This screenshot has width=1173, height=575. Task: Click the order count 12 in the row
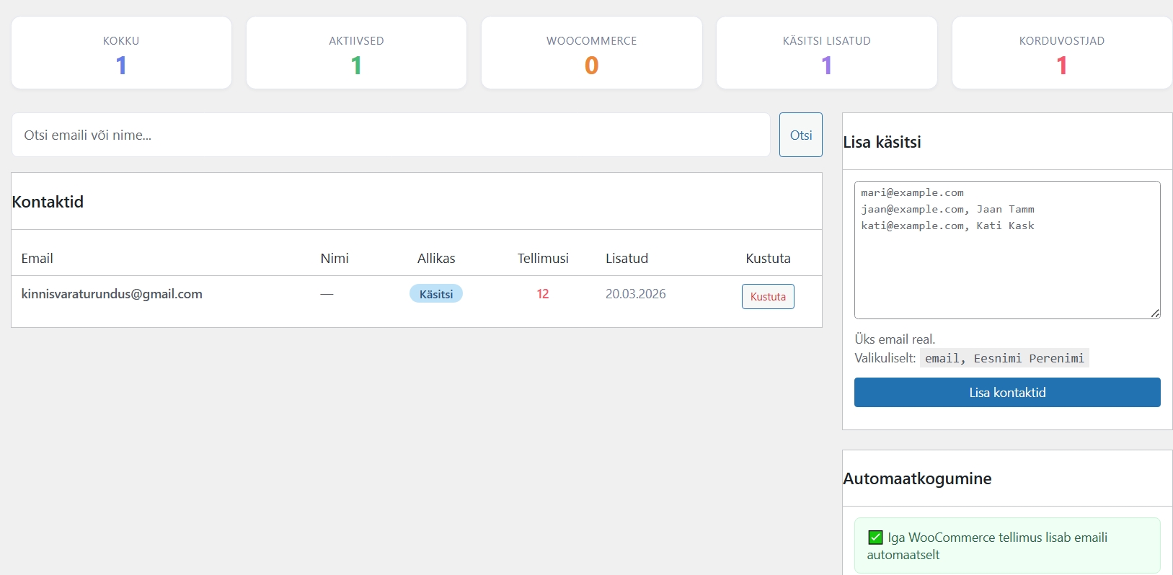tap(543, 294)
